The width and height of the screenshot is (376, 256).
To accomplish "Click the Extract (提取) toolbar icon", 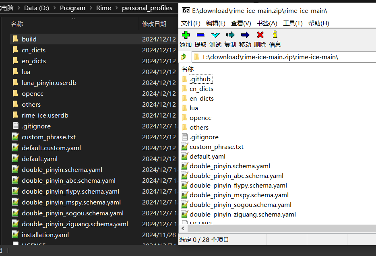I will point(200,35).
